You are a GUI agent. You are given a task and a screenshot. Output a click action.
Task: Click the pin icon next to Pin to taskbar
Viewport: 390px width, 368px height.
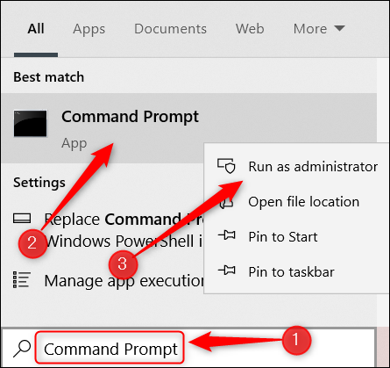(x=226, y=271)
